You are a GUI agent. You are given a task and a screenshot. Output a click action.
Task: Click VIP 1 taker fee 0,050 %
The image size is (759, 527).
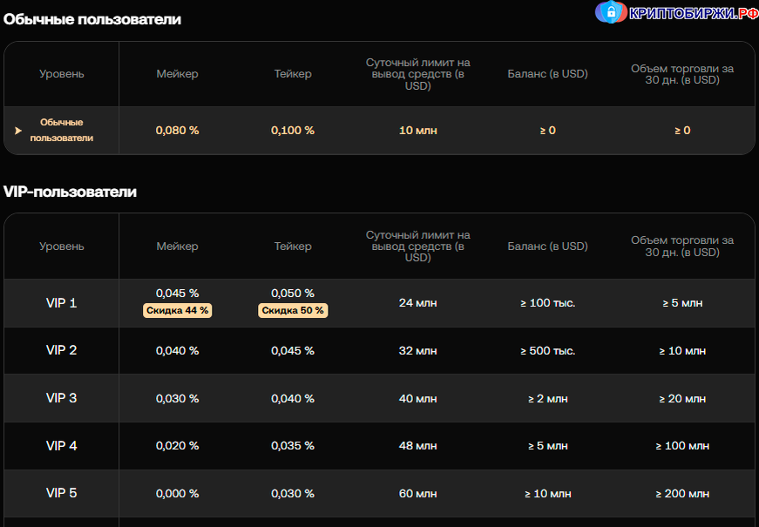click(293, 294)
